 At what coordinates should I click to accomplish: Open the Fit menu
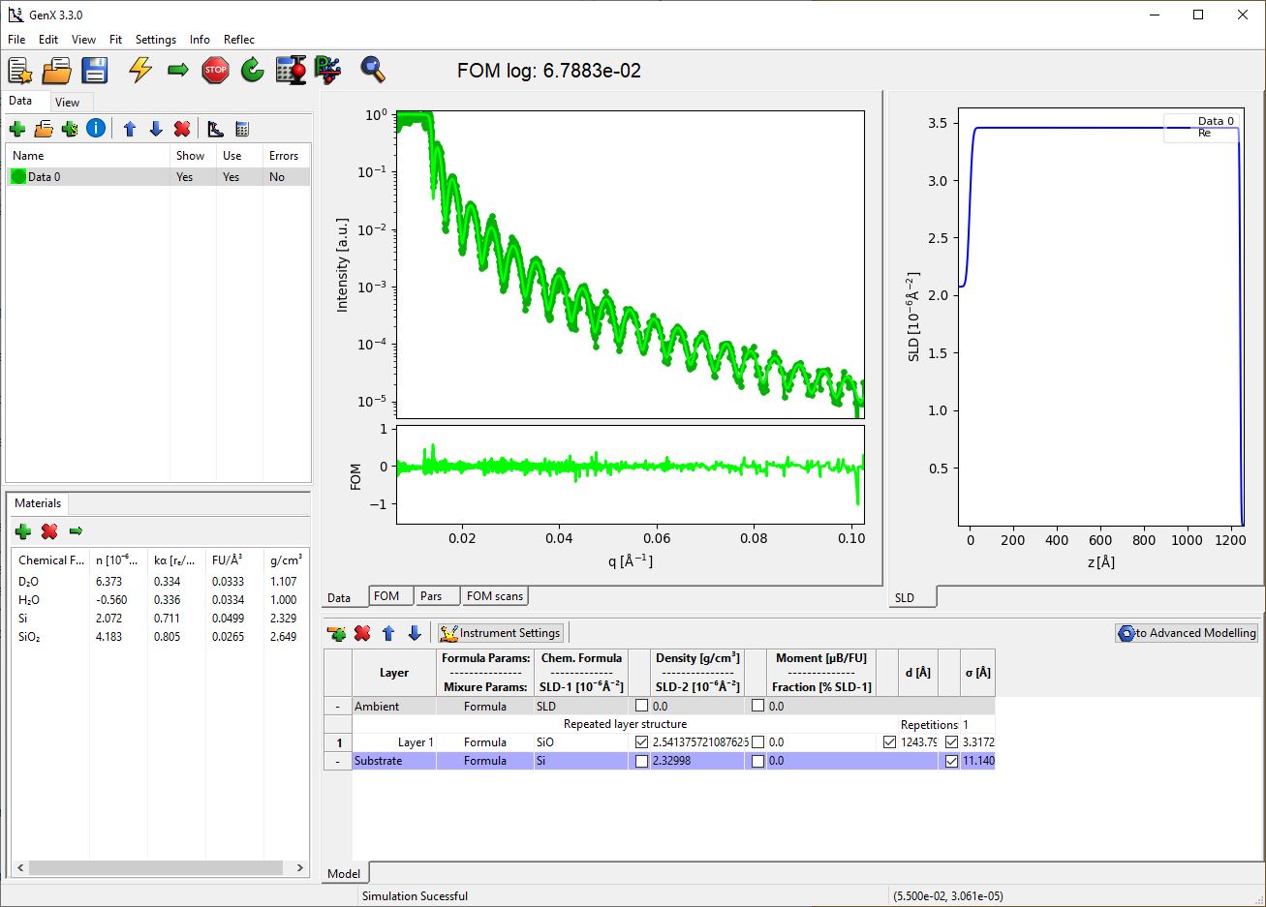point(115,40)
